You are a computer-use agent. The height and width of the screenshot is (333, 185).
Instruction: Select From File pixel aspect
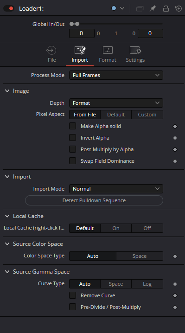coord(85,115)
